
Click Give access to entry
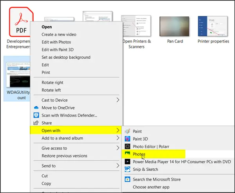(76, 148)
